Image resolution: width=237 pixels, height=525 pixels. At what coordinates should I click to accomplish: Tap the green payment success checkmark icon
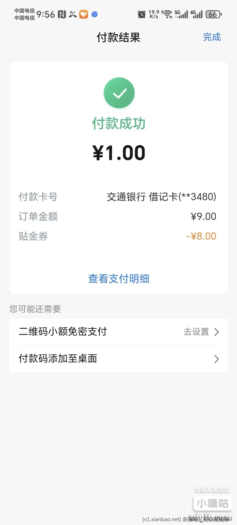pyautogui.click(x=119, y=93)
